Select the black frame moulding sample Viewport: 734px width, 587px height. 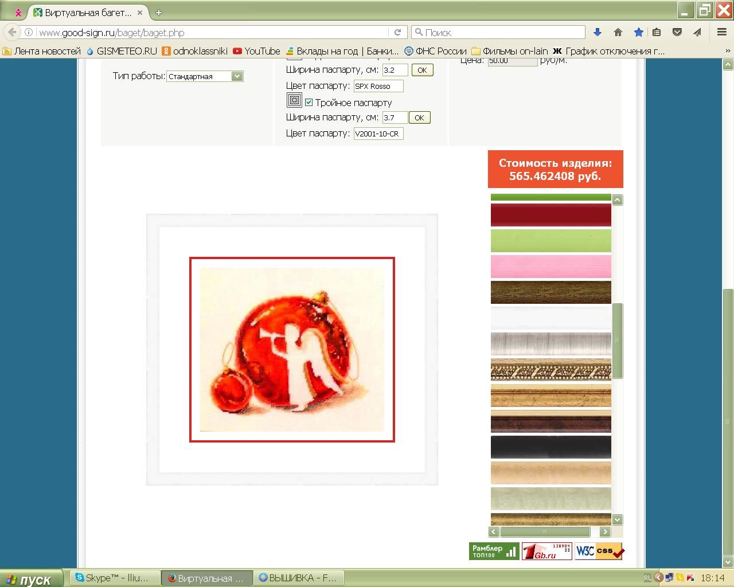coord(550,447)
